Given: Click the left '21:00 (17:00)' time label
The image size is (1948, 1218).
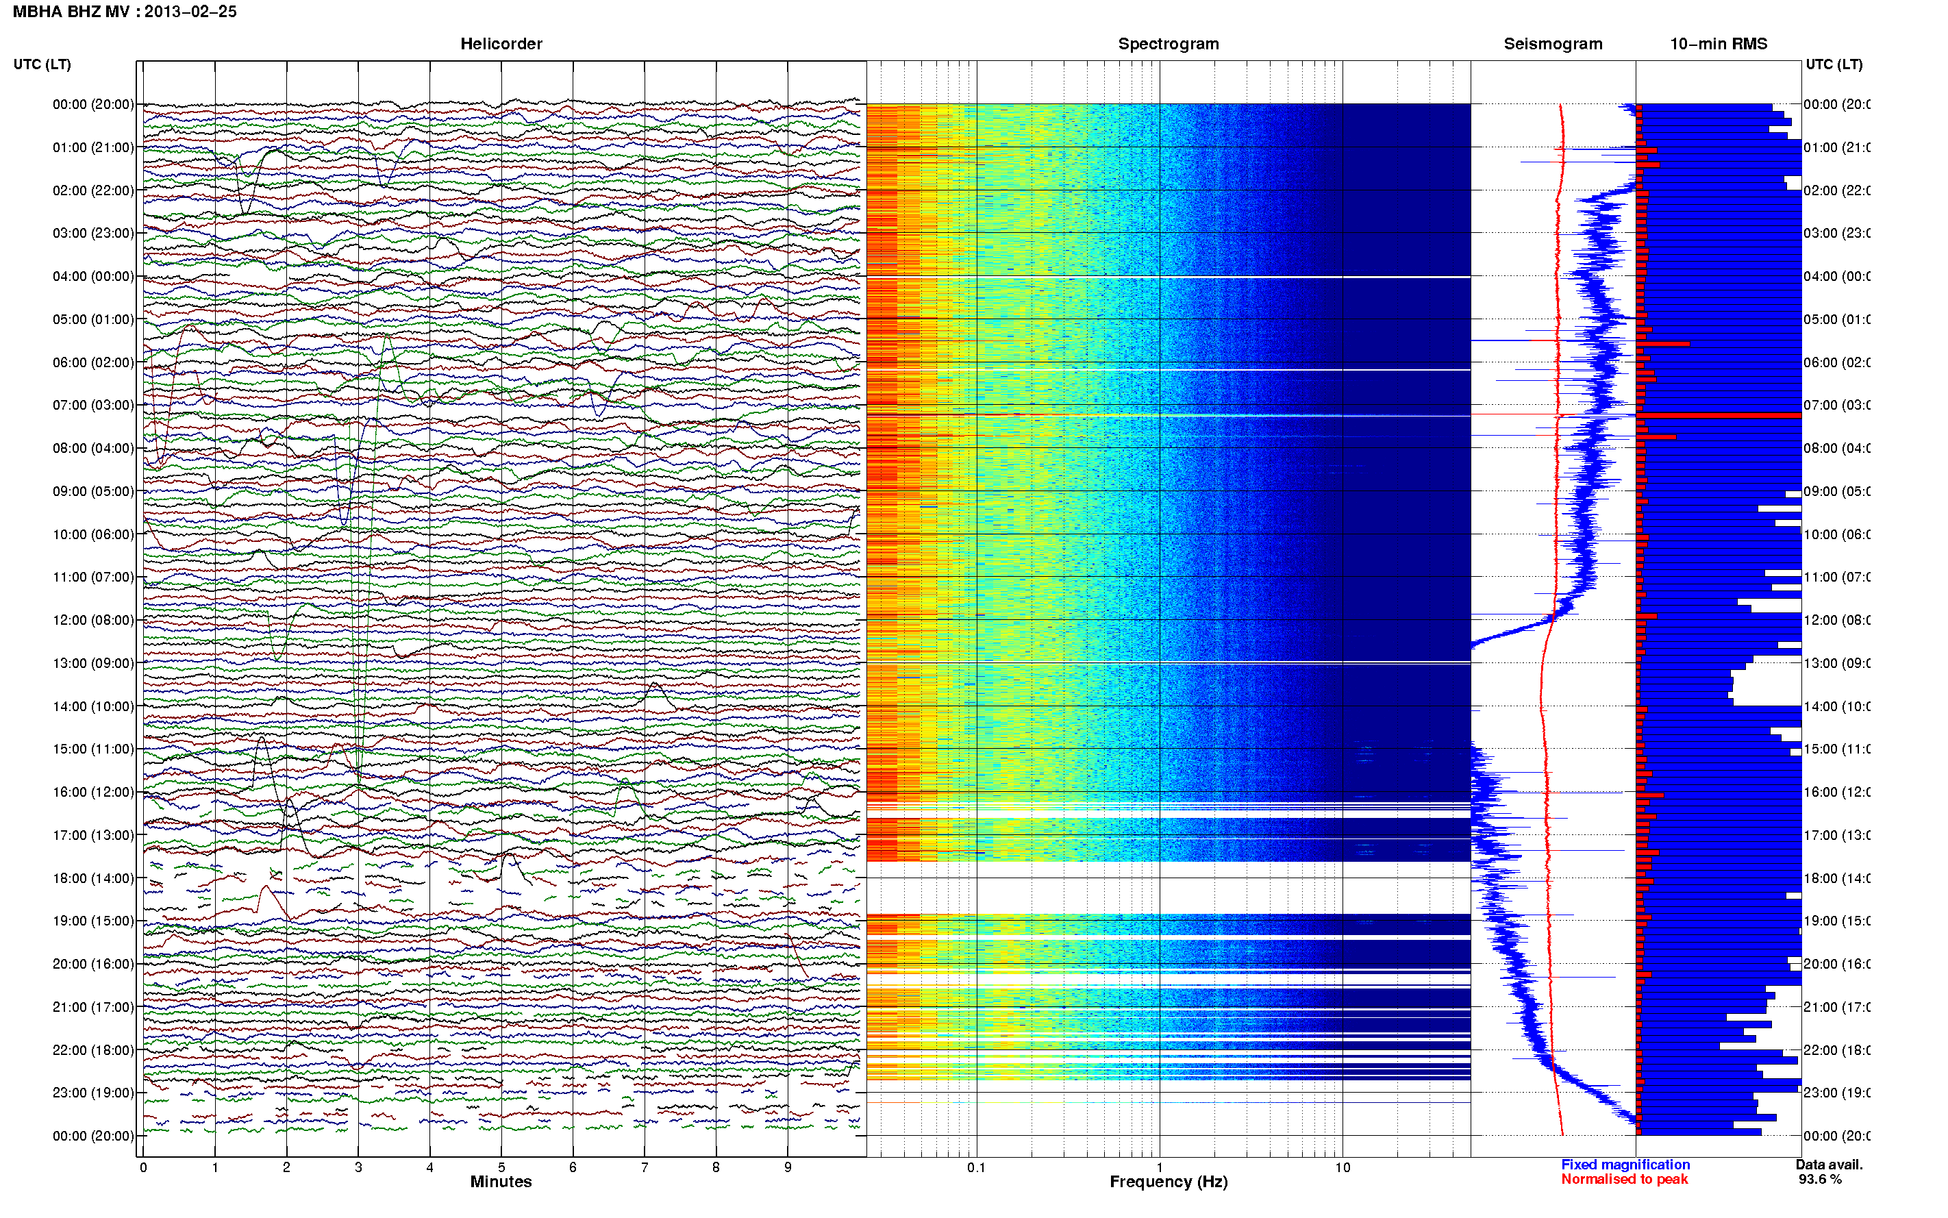Looking at the screenshot, I should (93, 1007).
